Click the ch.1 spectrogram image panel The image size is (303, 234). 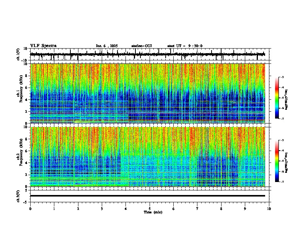click(x=148, y=93)
